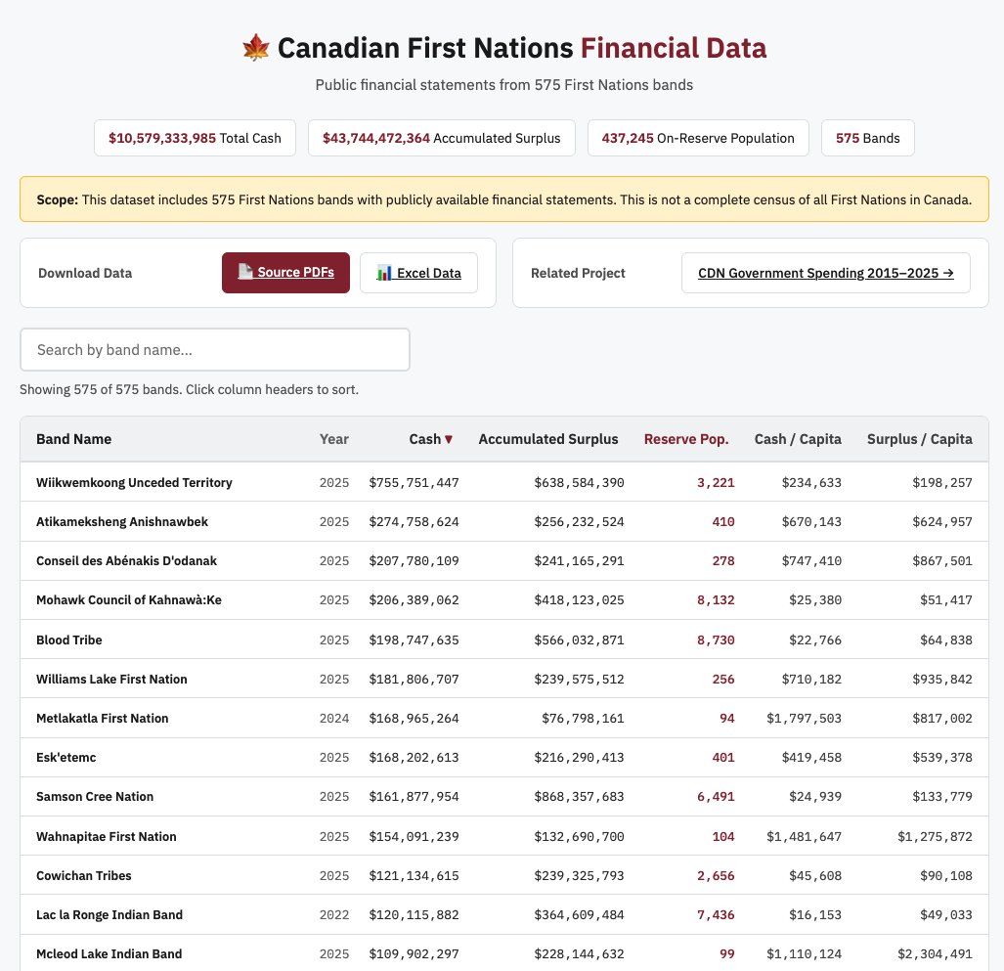The image size is (1004, 971).
Task: Click surplus per capita $198,257
Action: click(941, 482)
